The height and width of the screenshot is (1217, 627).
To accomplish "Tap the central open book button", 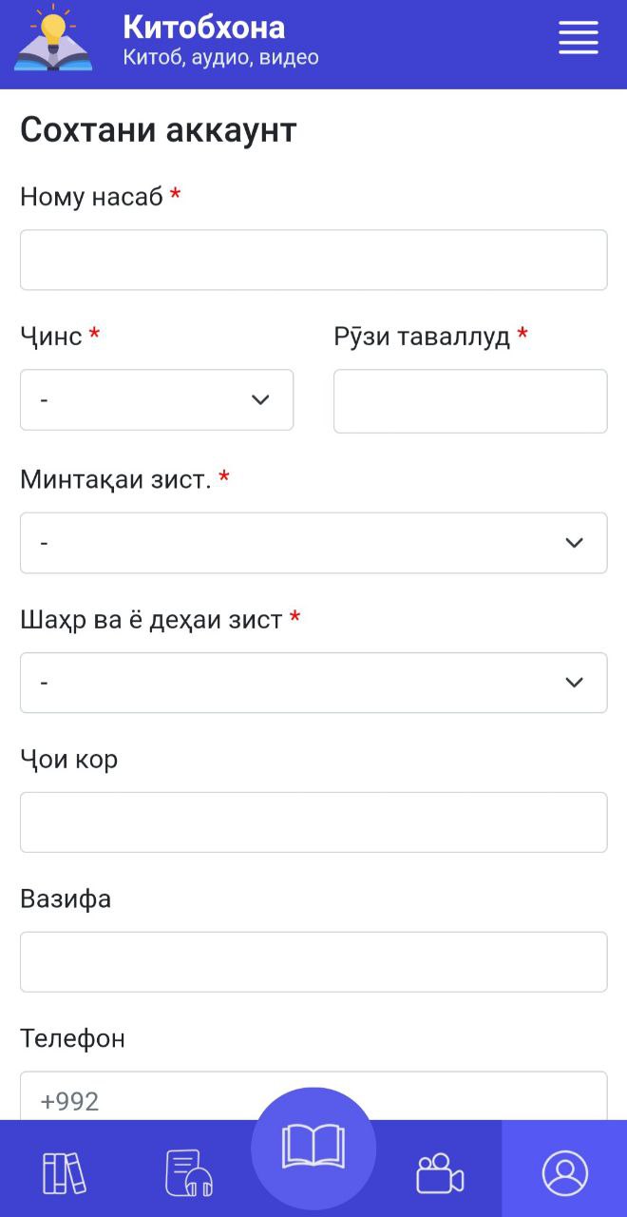I will [x=313, y=1148].
